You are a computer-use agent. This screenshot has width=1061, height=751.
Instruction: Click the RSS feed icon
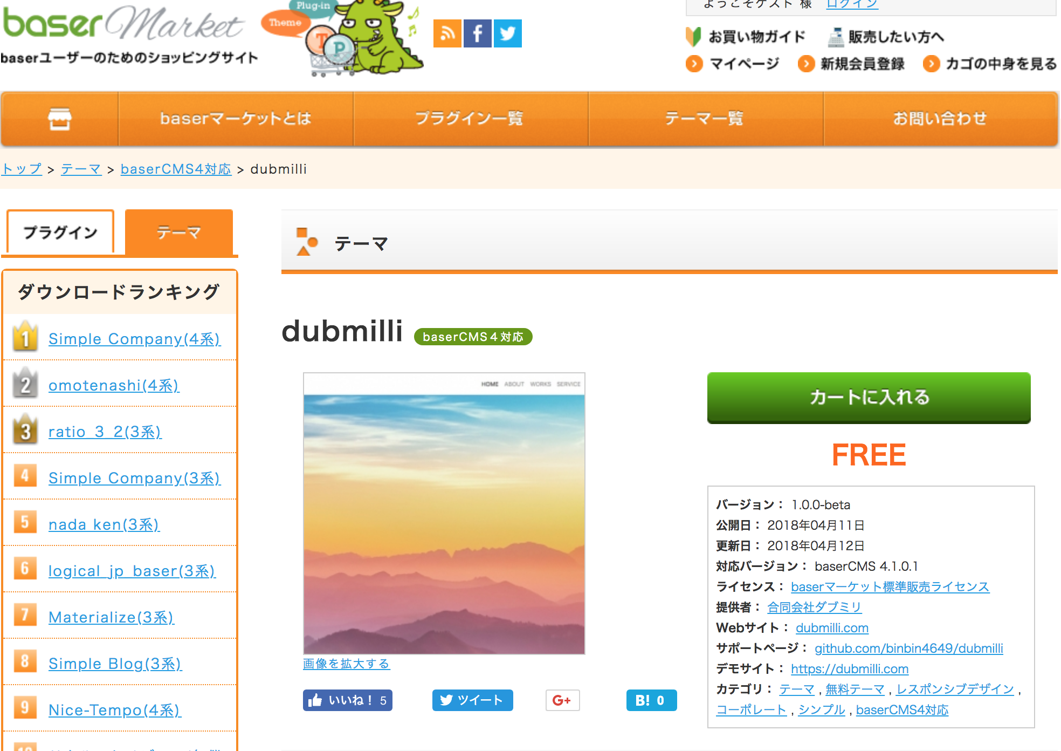[x=447, y=33]
